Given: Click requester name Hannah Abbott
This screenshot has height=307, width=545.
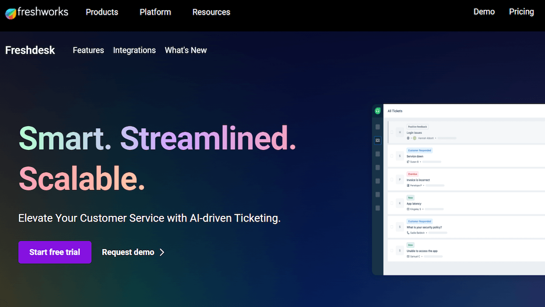Looking at the screenshot, I should coord(426,138).
